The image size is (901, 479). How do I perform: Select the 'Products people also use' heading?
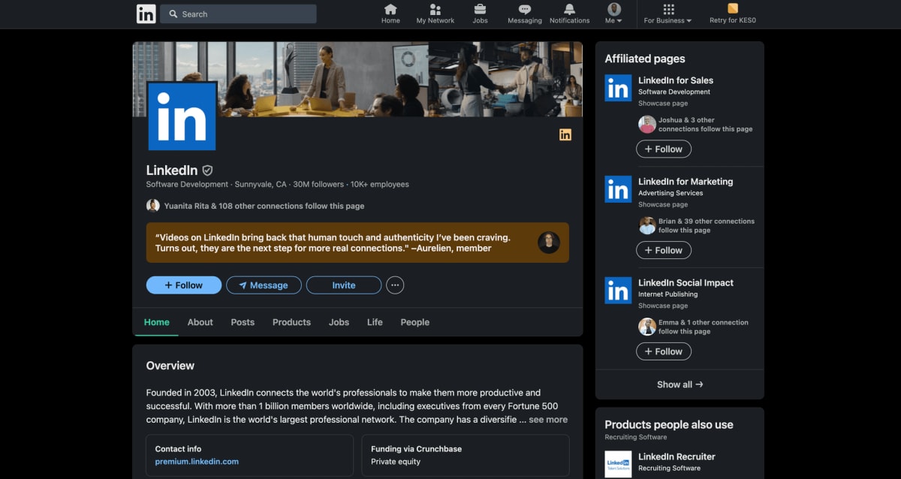pyautogui.click(x=669, y=425)
